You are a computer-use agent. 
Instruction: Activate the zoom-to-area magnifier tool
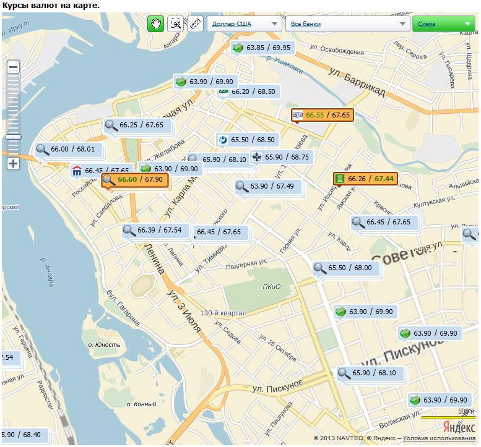pos(176,24)
